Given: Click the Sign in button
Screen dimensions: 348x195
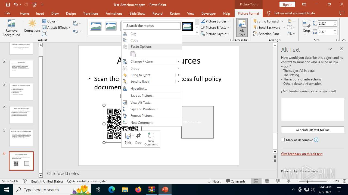Looking at the screenshot, I should [287, 4].
